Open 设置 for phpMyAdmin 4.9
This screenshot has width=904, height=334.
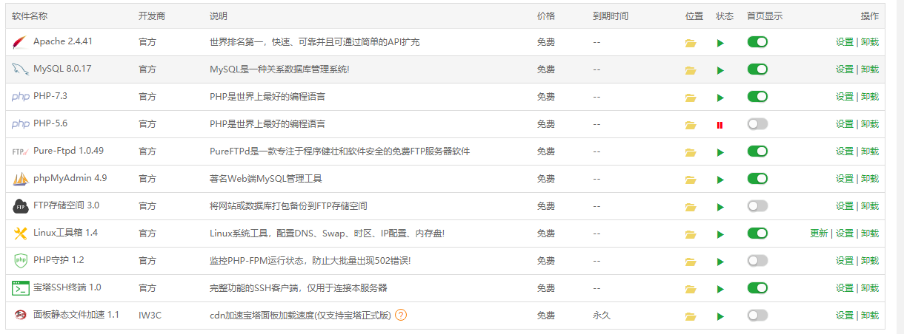pyautogui.click(x=845, y=179)
